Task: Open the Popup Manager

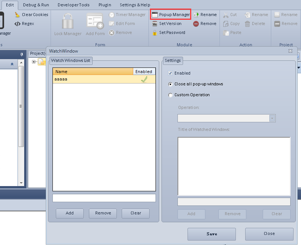Action: (x=171, y=15)
